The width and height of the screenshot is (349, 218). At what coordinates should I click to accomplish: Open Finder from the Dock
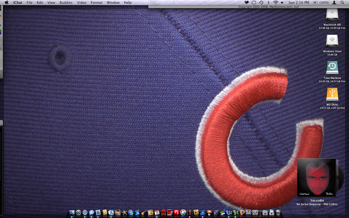click(x=72, y=212)
